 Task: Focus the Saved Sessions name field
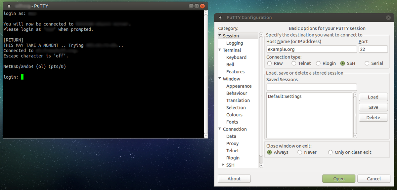pos(312,87)
